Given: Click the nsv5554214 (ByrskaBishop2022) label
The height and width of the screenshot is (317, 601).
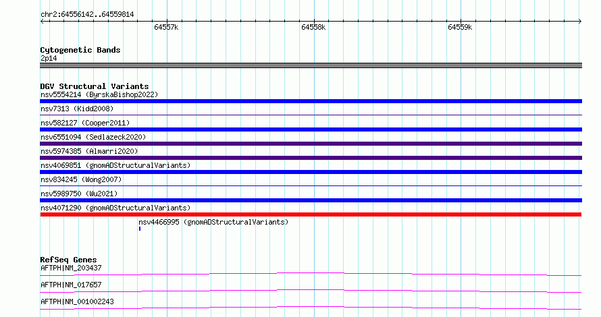Looking at the screenshot, I should coord(99,94).
